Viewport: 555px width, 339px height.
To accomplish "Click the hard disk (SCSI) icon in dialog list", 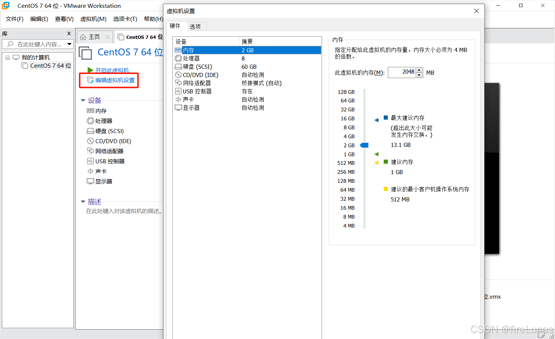I will tap(178, 67).
